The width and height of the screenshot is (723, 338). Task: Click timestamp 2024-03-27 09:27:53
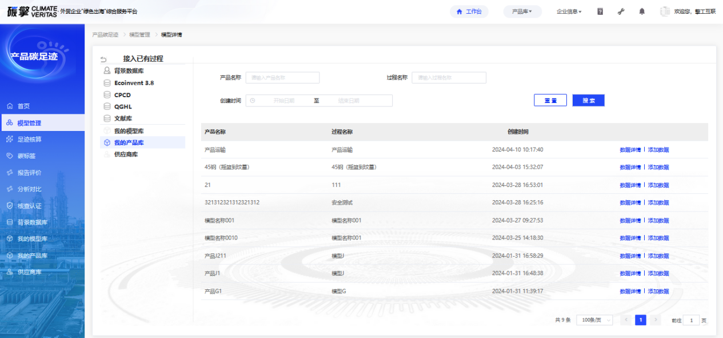pos(518,220)
